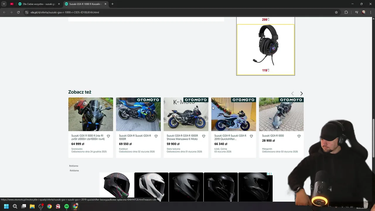Show next items in Zobacz też carousel
This screenshot has width=375, height=211.
point(301,93)
